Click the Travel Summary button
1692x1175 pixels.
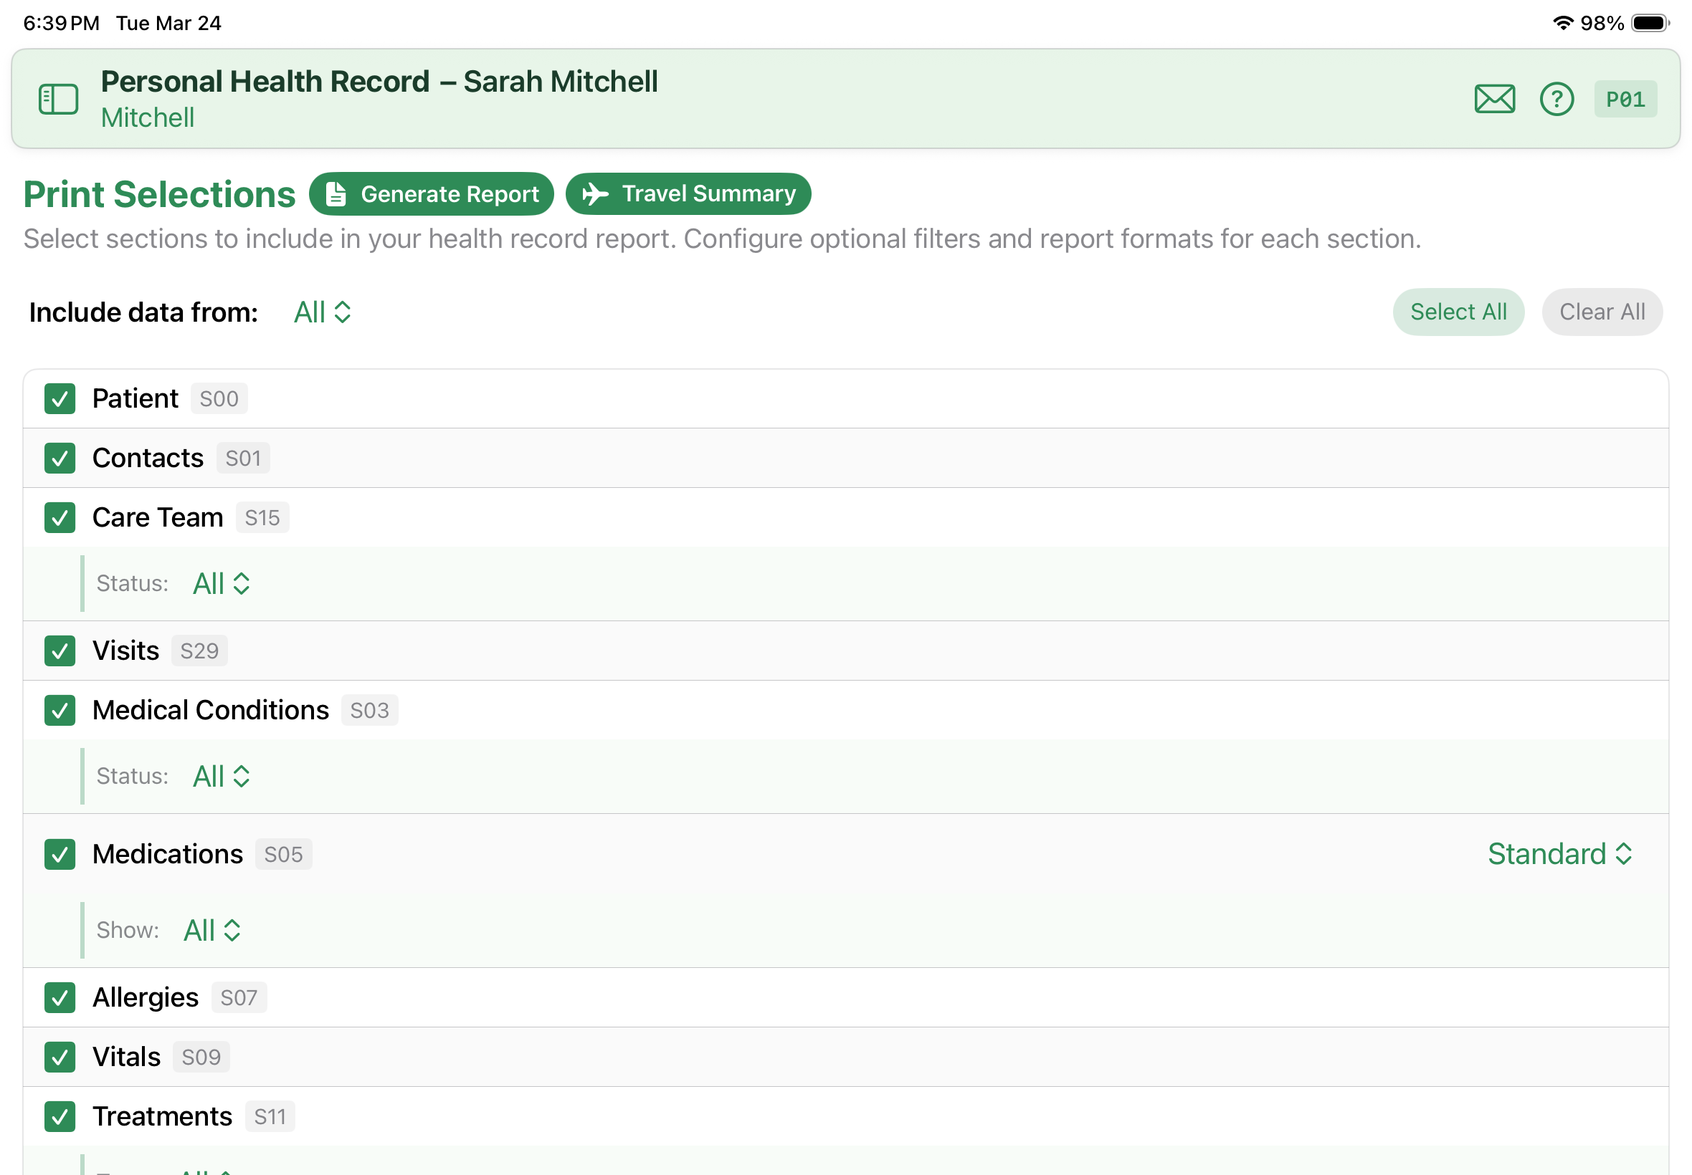click(x=688, y=193)
